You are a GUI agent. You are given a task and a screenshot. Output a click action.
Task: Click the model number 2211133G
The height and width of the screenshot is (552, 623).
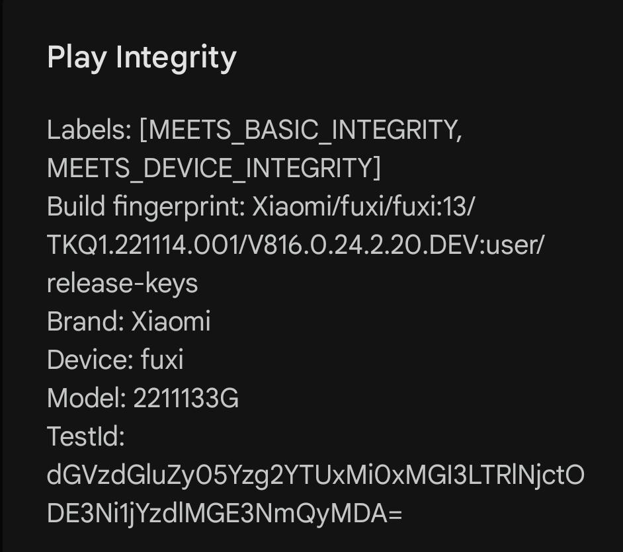tap(186, 399)
